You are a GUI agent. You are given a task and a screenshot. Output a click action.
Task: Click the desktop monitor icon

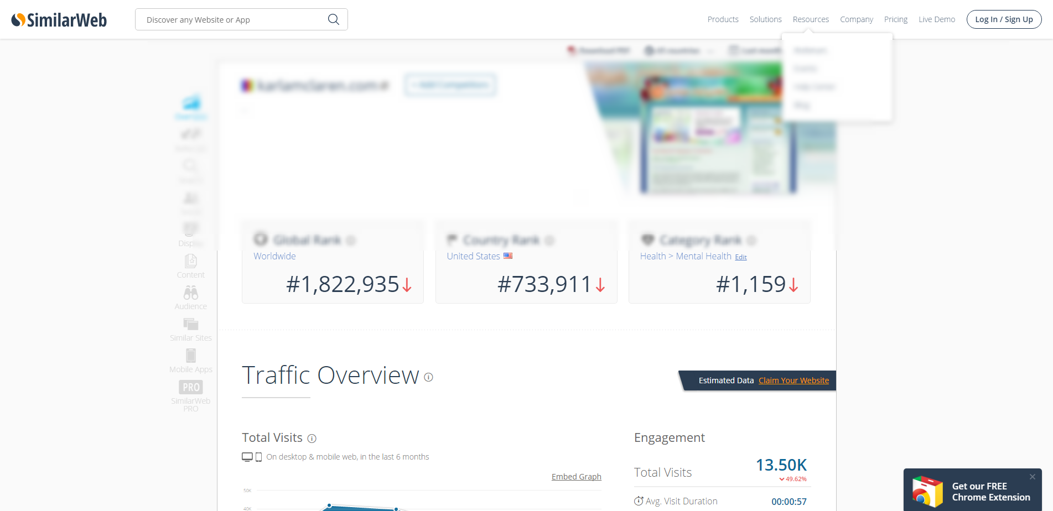click(x=247, y=457)
